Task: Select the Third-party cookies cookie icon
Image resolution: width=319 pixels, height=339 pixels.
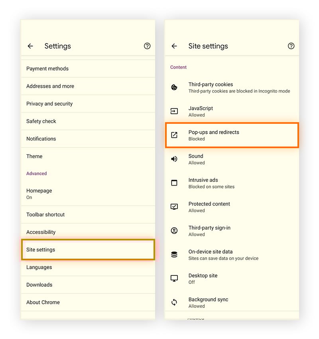Action: (x=174, y=87)
